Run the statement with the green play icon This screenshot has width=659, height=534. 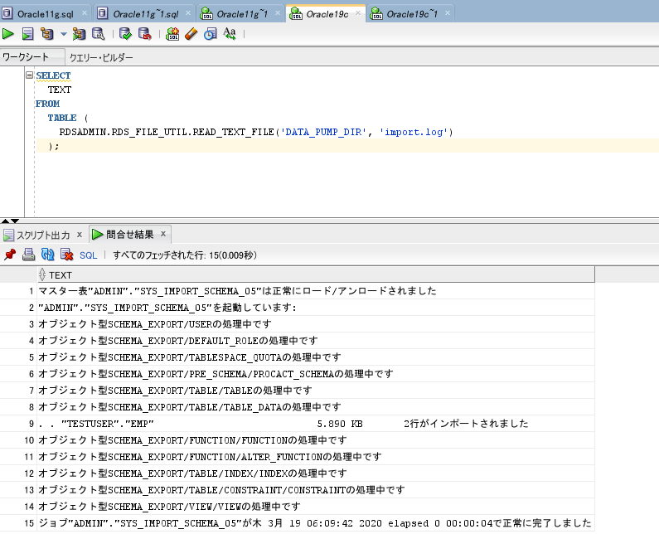click(8, 34)
